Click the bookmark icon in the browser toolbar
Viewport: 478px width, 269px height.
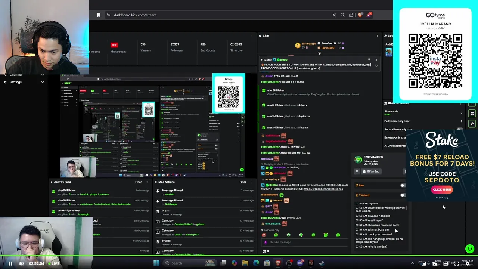pyautogui.click(x=99, y=15)
